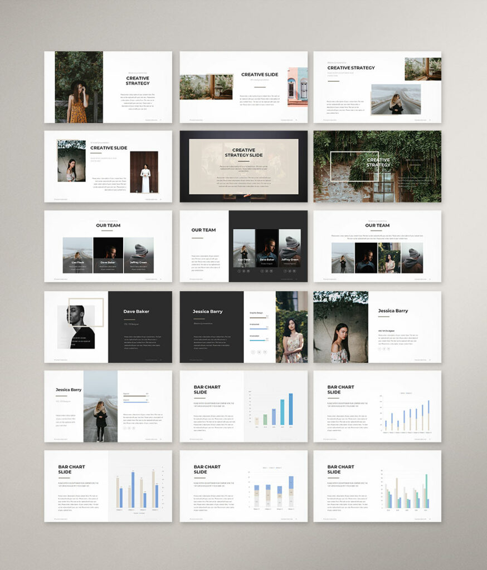This screenshot has height=570, width=487.
Task: Open the Our Team slide with four photos
Action: 377,246
